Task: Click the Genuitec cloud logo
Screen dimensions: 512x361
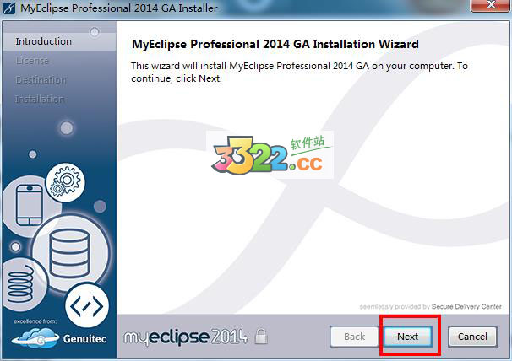Action: point(35,338)
